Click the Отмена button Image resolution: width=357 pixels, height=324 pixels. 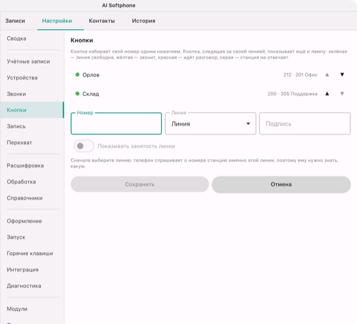coord(281,184)
